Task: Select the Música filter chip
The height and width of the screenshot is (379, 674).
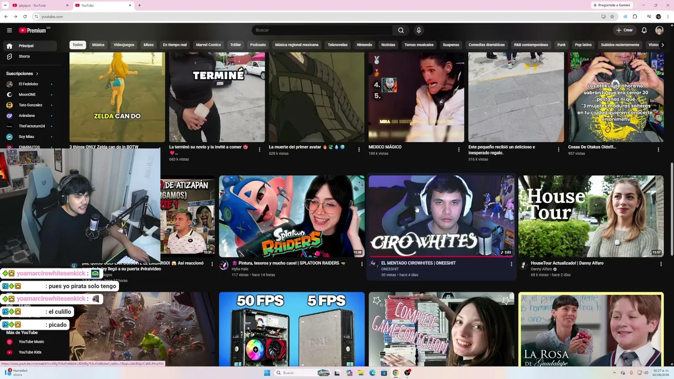Action: [98, 45]
